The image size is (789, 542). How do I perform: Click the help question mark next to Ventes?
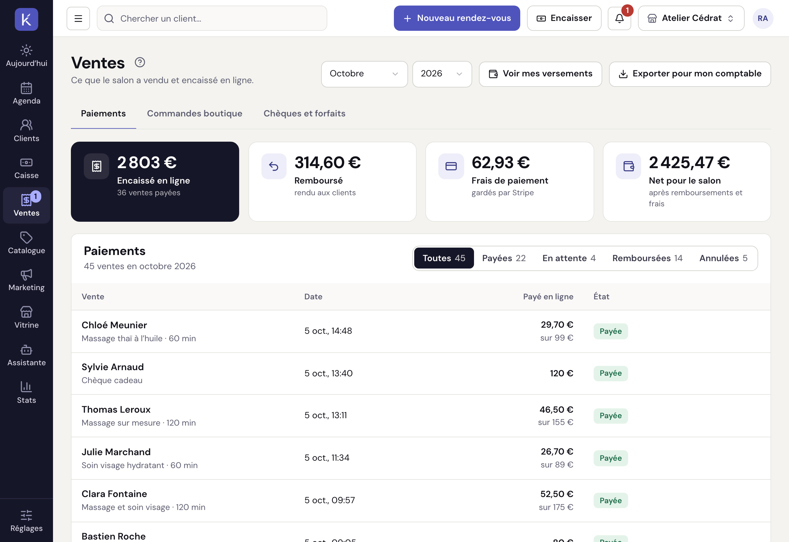(x=140, y=62)
